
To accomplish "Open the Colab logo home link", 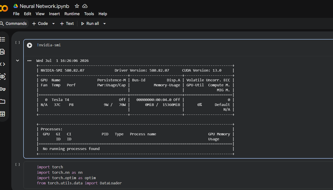I will 3,9.
